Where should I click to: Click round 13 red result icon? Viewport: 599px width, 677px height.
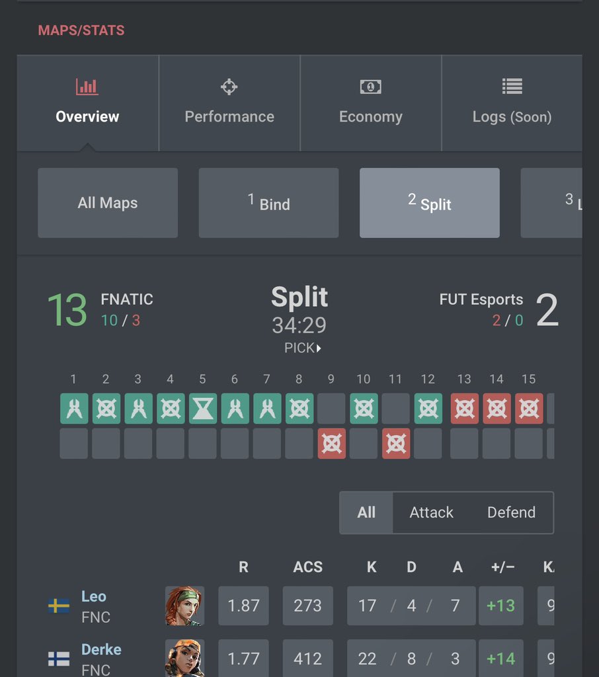465,409
